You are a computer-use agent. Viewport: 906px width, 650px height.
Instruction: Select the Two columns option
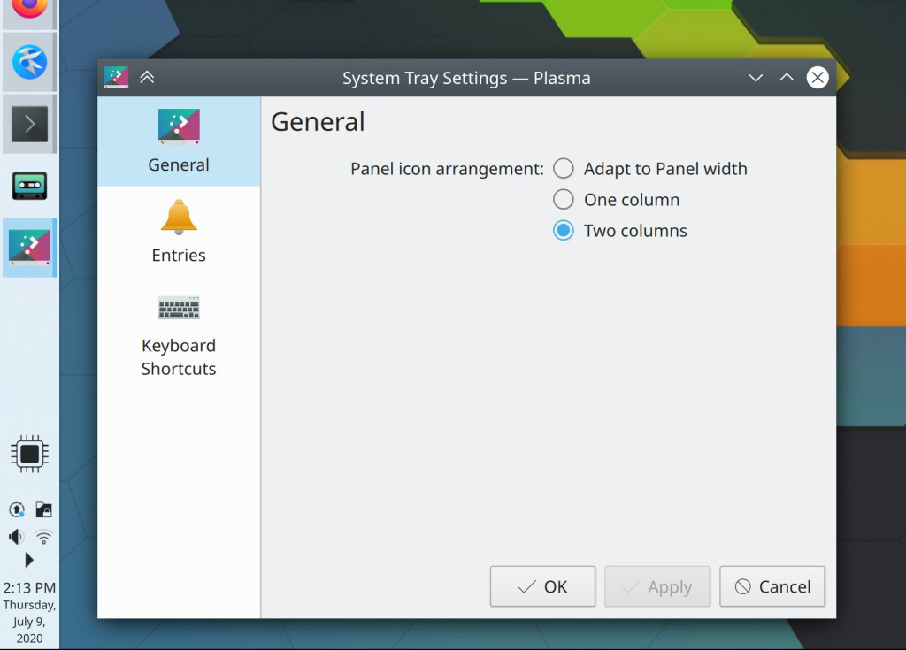point(563,230)
